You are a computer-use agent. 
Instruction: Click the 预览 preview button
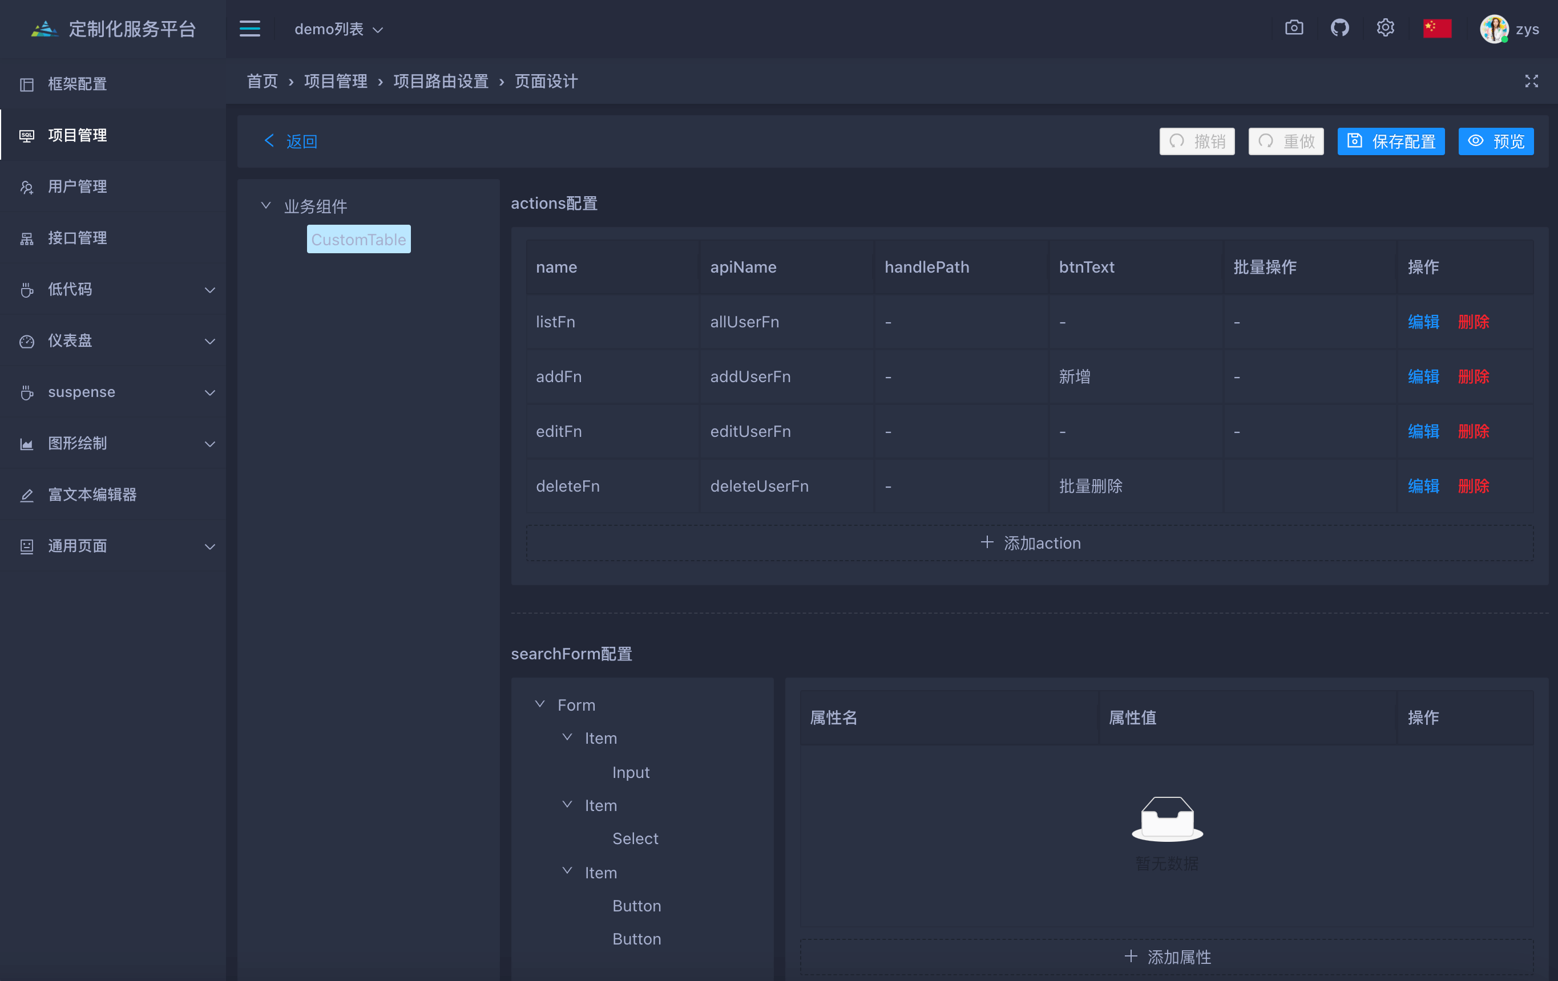coord(1495,141)
